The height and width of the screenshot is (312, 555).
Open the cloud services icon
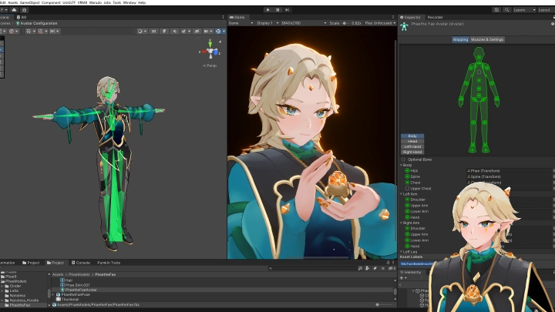14,10
